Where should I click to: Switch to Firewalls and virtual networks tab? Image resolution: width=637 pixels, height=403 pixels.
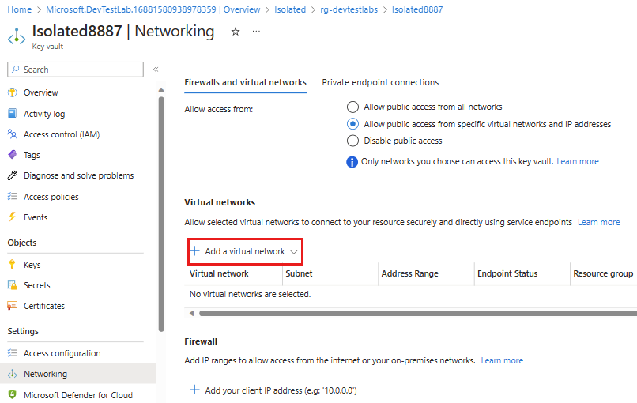[245, 82]
